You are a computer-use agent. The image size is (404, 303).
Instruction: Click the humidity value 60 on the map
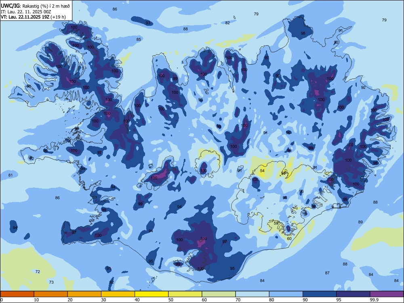[289, 239]
